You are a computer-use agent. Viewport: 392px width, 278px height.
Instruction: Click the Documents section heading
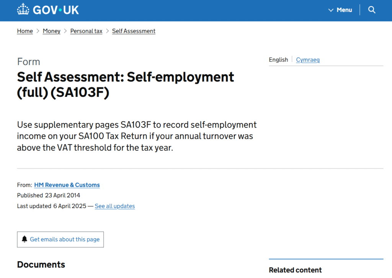tap(41, 265)
